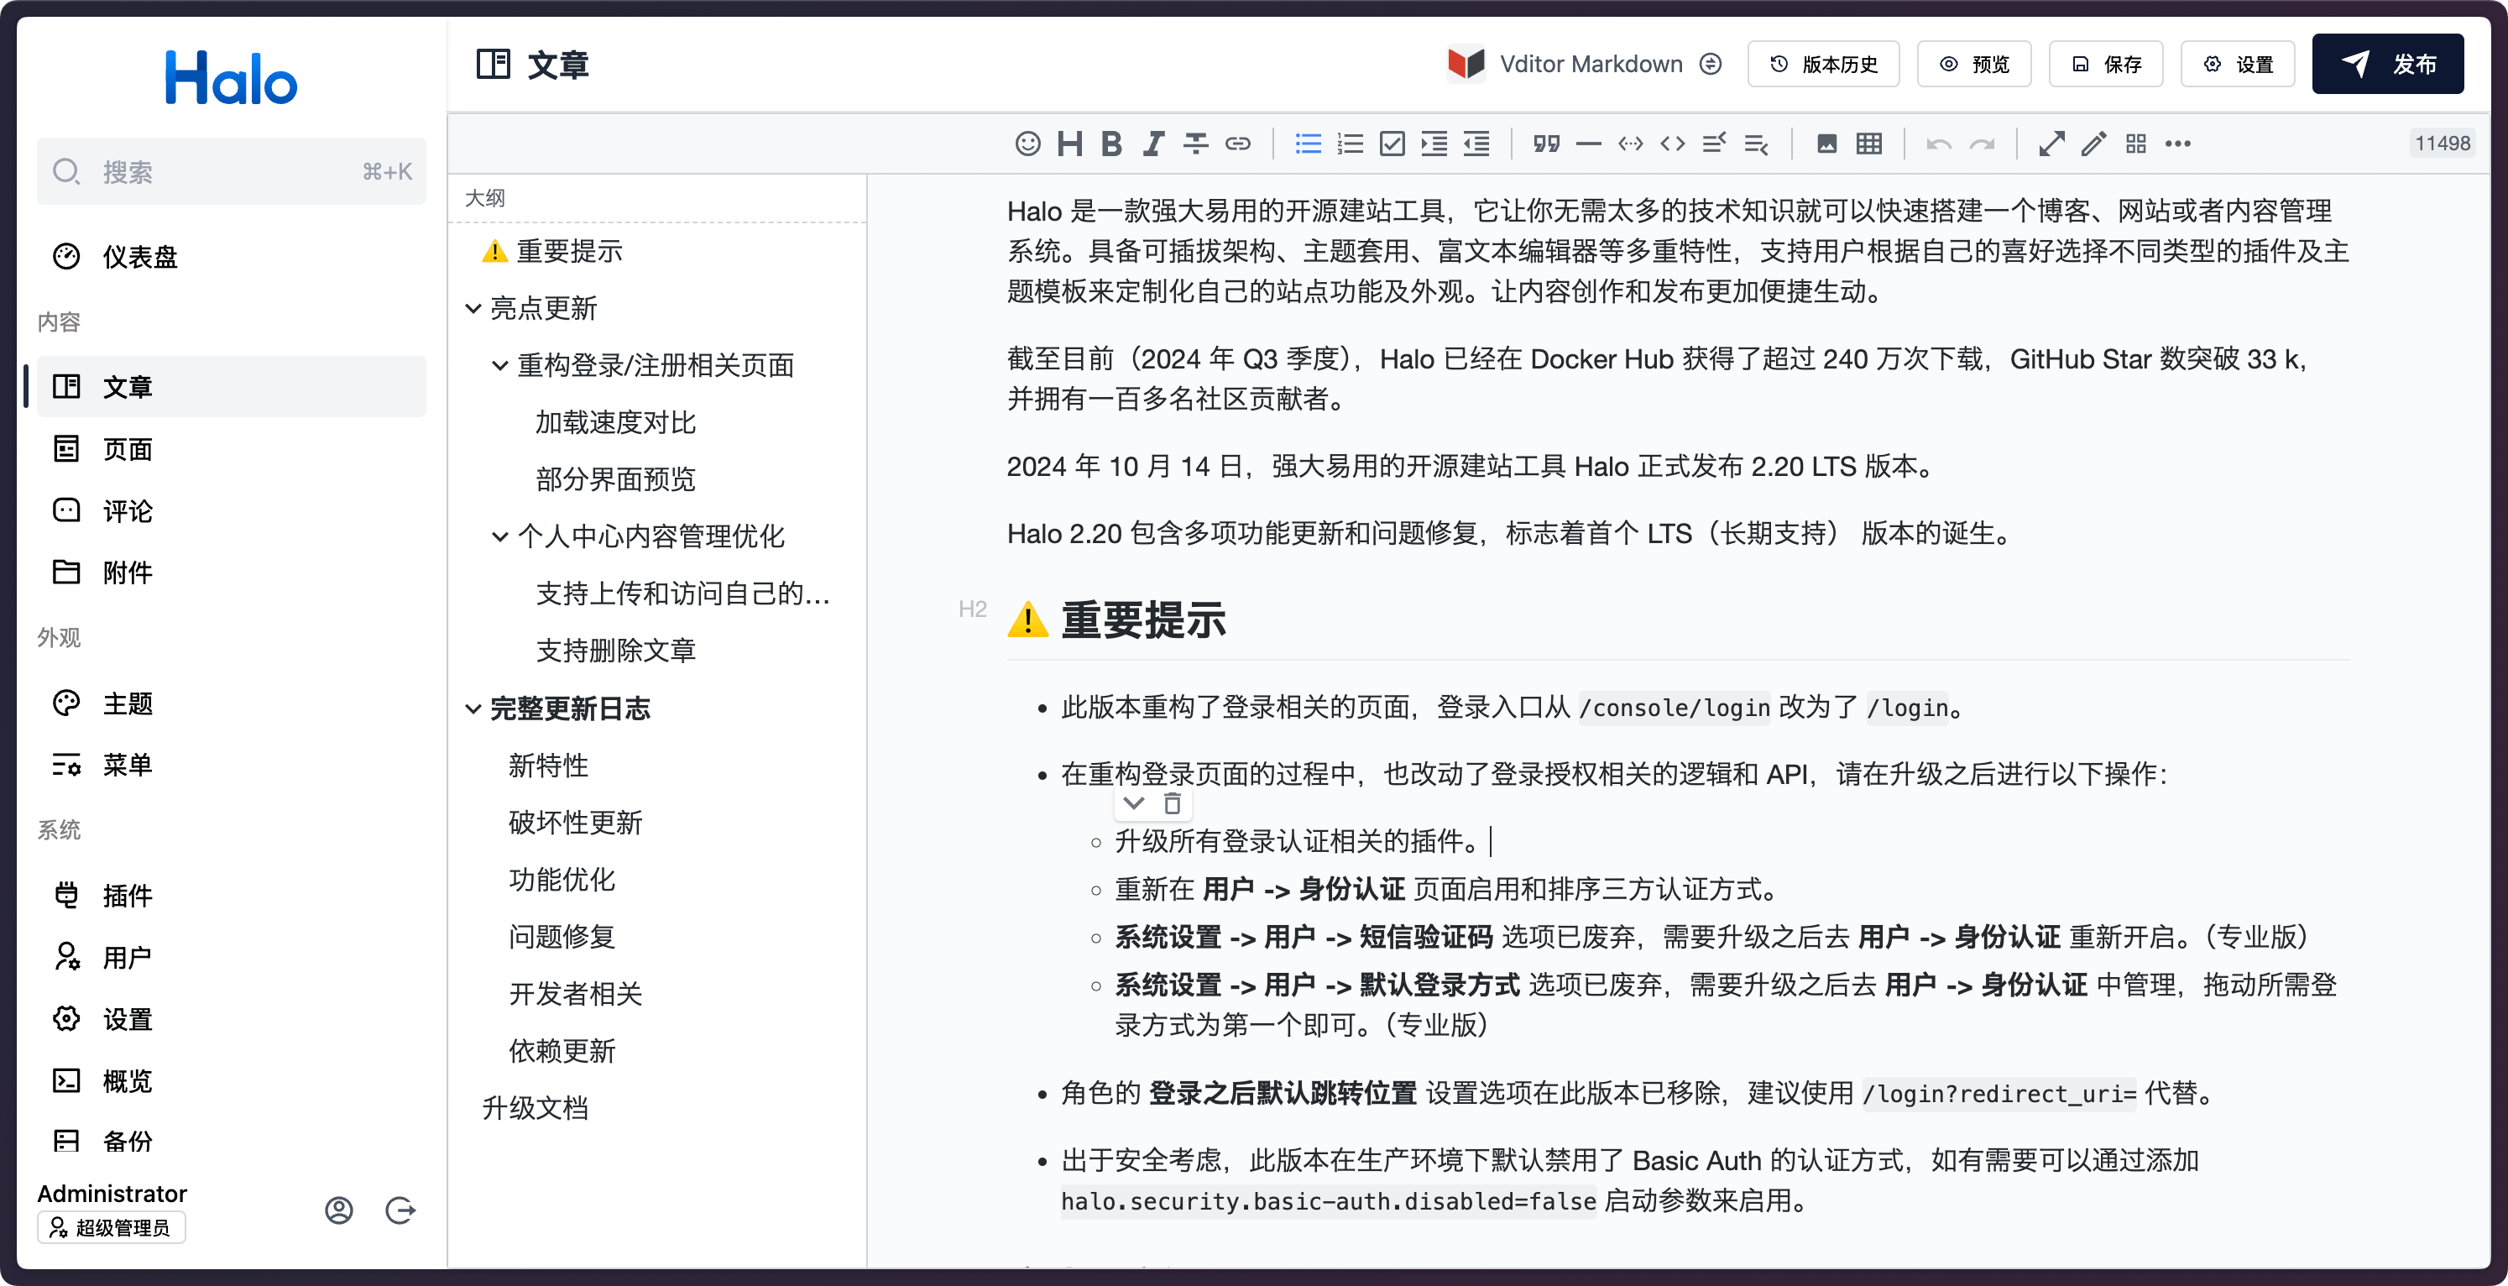Go to 仪表盘 in the sidebar
This screenshot has width=2508, height=1286.
tap(140, 257)
